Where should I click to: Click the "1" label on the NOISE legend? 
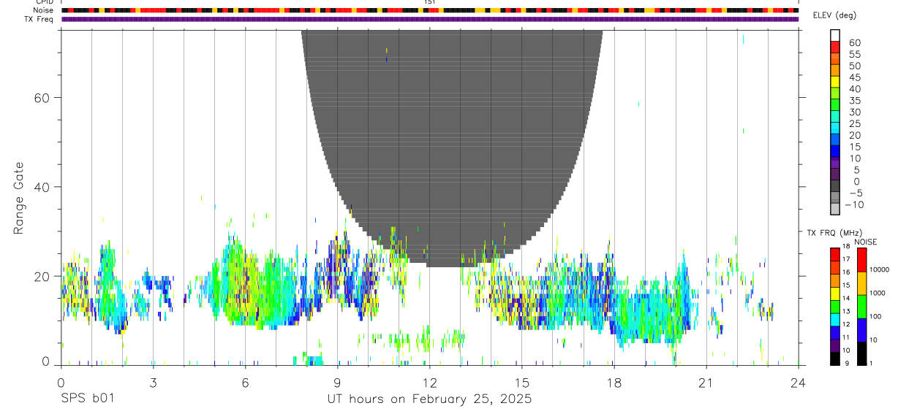[x=872, y=363]
